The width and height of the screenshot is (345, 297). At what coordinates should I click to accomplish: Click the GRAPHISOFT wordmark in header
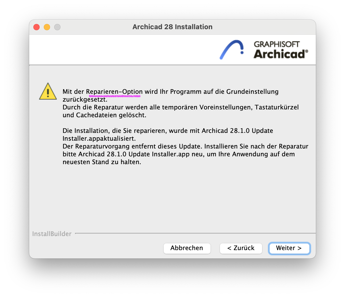[277, 44]
